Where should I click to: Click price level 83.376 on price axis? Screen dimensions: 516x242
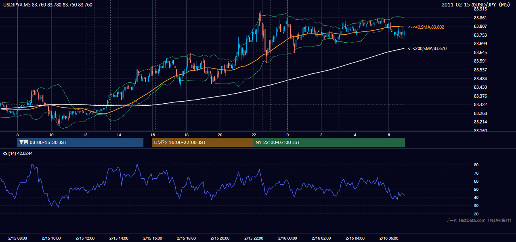[x=480, y=96]
